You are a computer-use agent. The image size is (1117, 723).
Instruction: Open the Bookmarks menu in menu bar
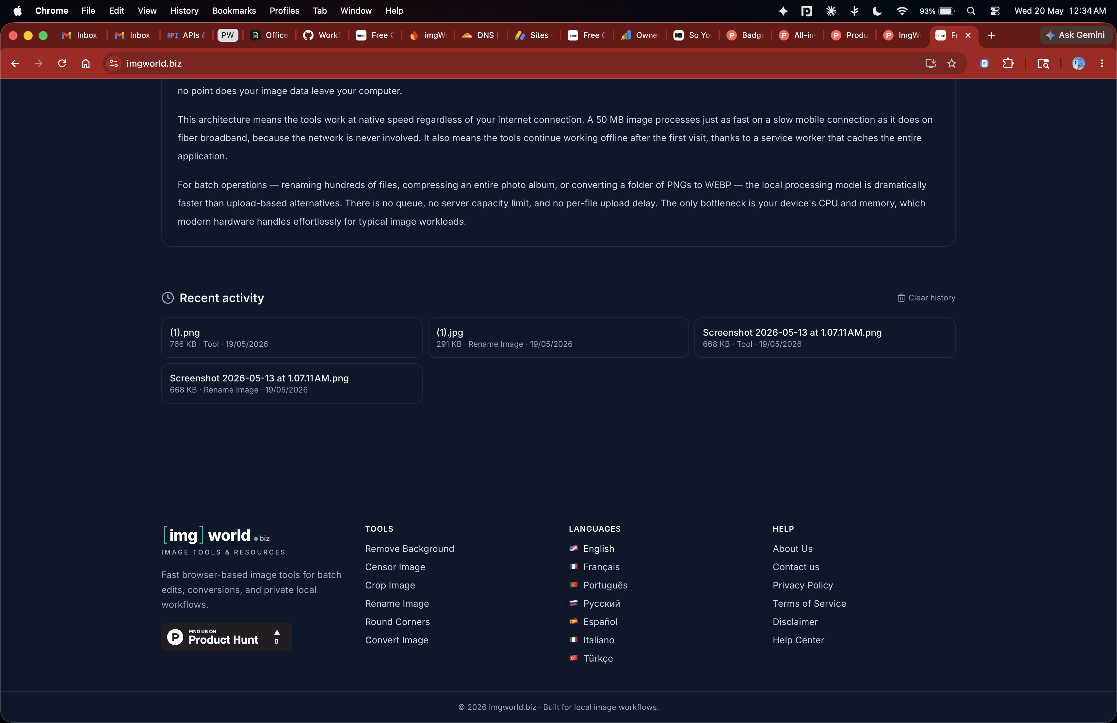click(x=234, y=10)
